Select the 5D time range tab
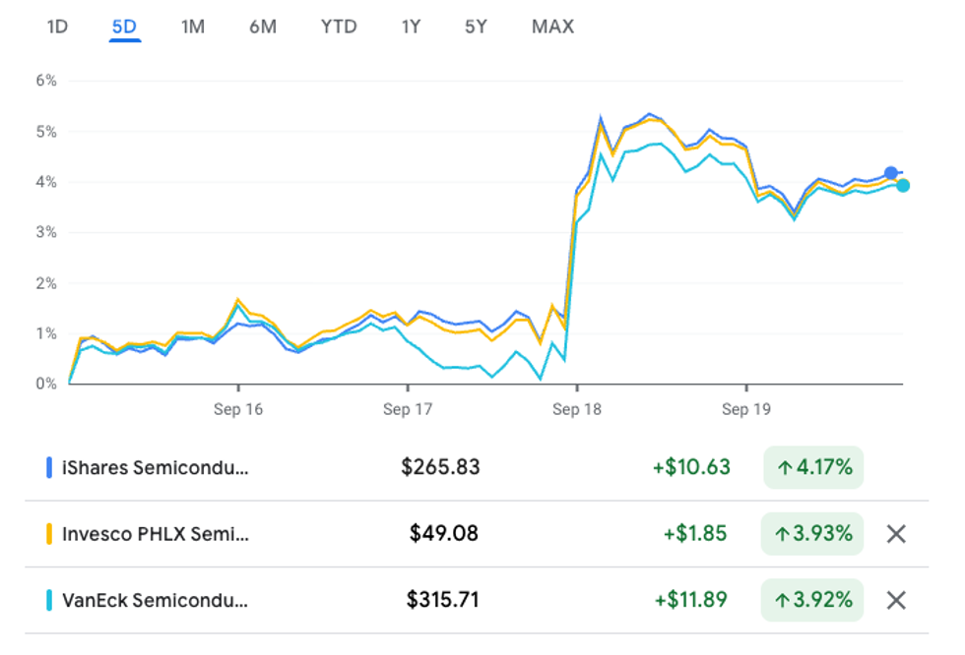Viewport: 965px width, 655px height. point(125,27)
